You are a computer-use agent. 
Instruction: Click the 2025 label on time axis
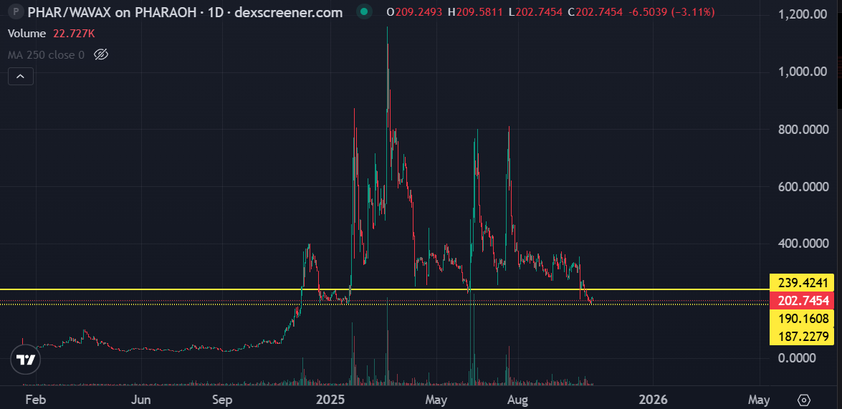331,399
